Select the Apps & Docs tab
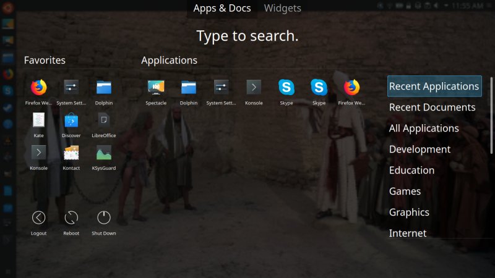Image resolution: width=495 pixels, height=278 pixels. (x=222, y=8)
